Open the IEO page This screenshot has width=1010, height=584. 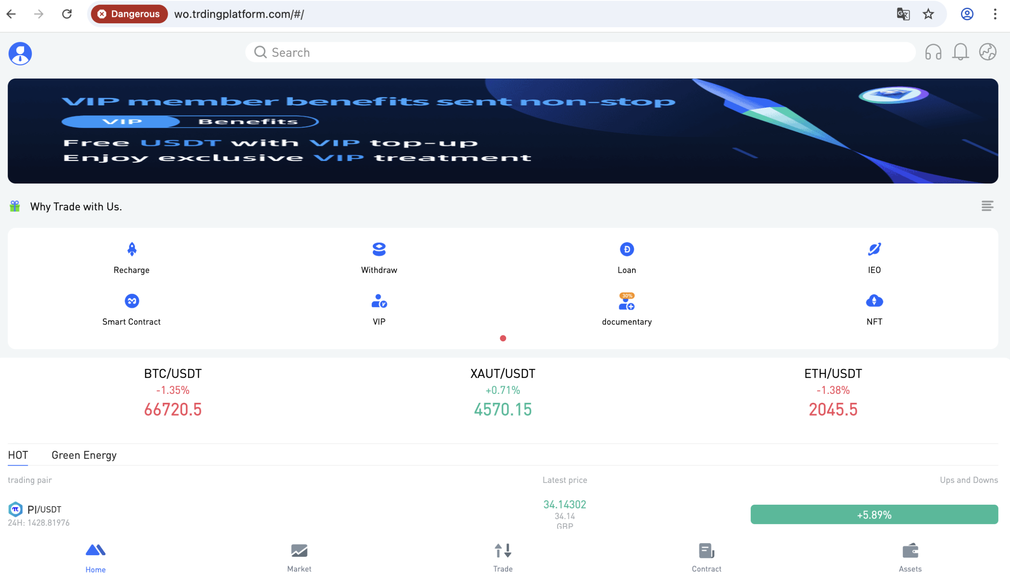coord(874,258)
